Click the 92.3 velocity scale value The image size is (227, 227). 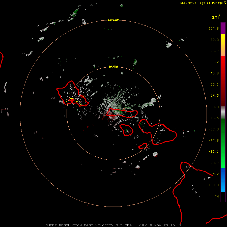click(215, 40)
